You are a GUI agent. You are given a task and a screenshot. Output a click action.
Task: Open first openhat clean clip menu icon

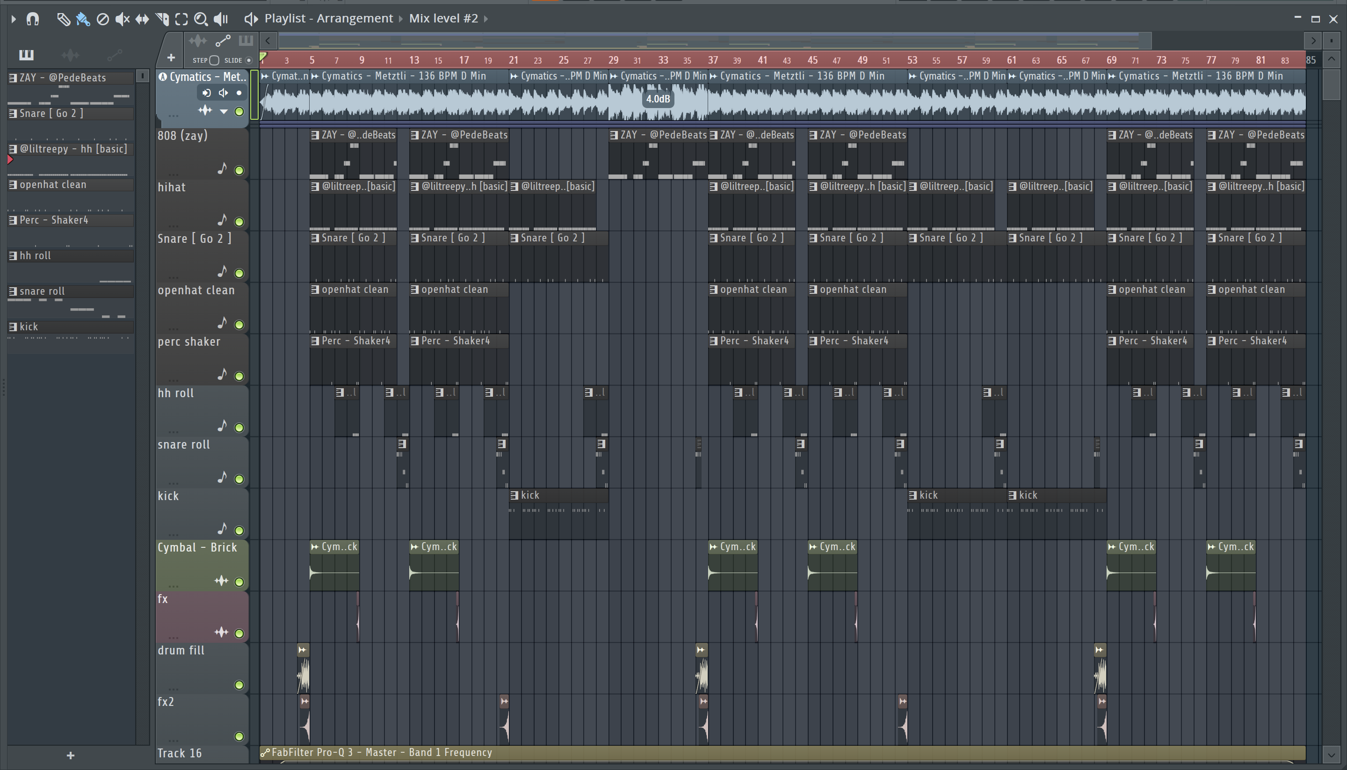315,290
